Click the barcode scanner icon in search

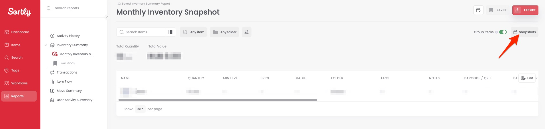171,32
